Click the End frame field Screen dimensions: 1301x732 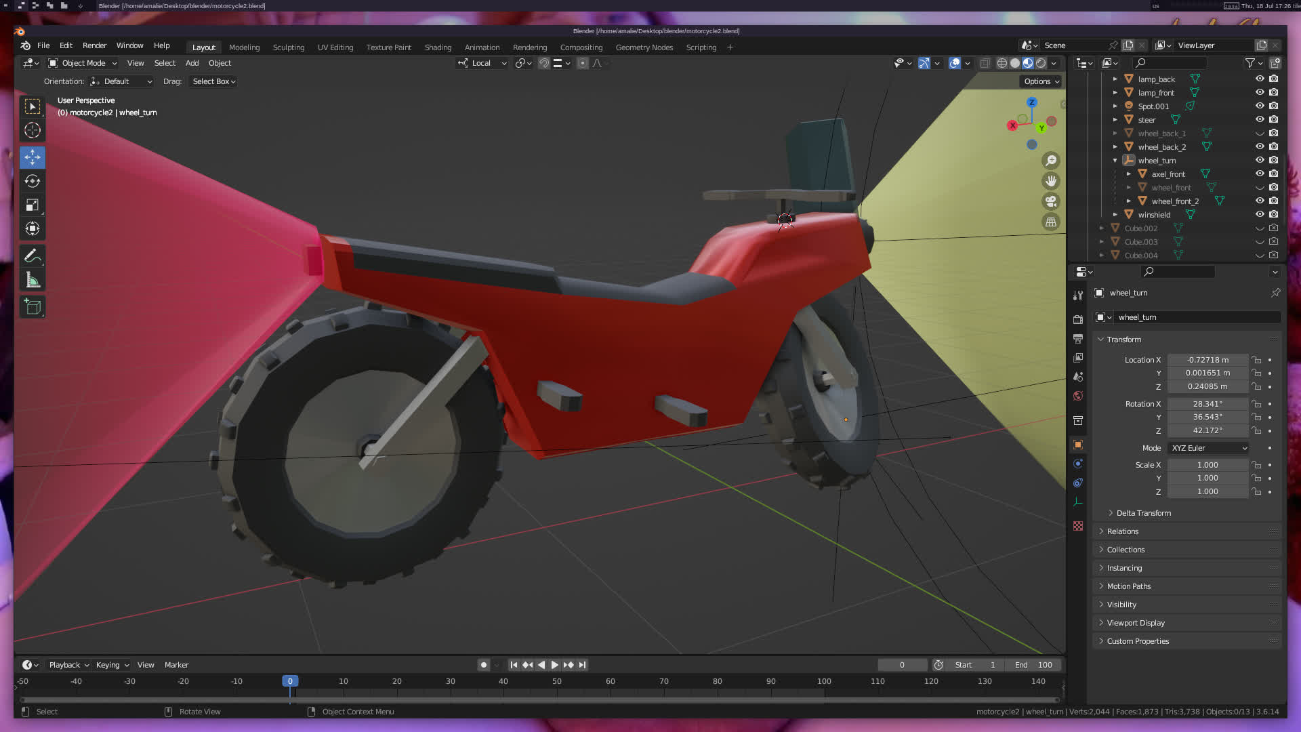click(x=1033, y=665)
